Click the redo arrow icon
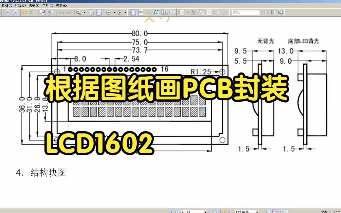 click(68, 12)
